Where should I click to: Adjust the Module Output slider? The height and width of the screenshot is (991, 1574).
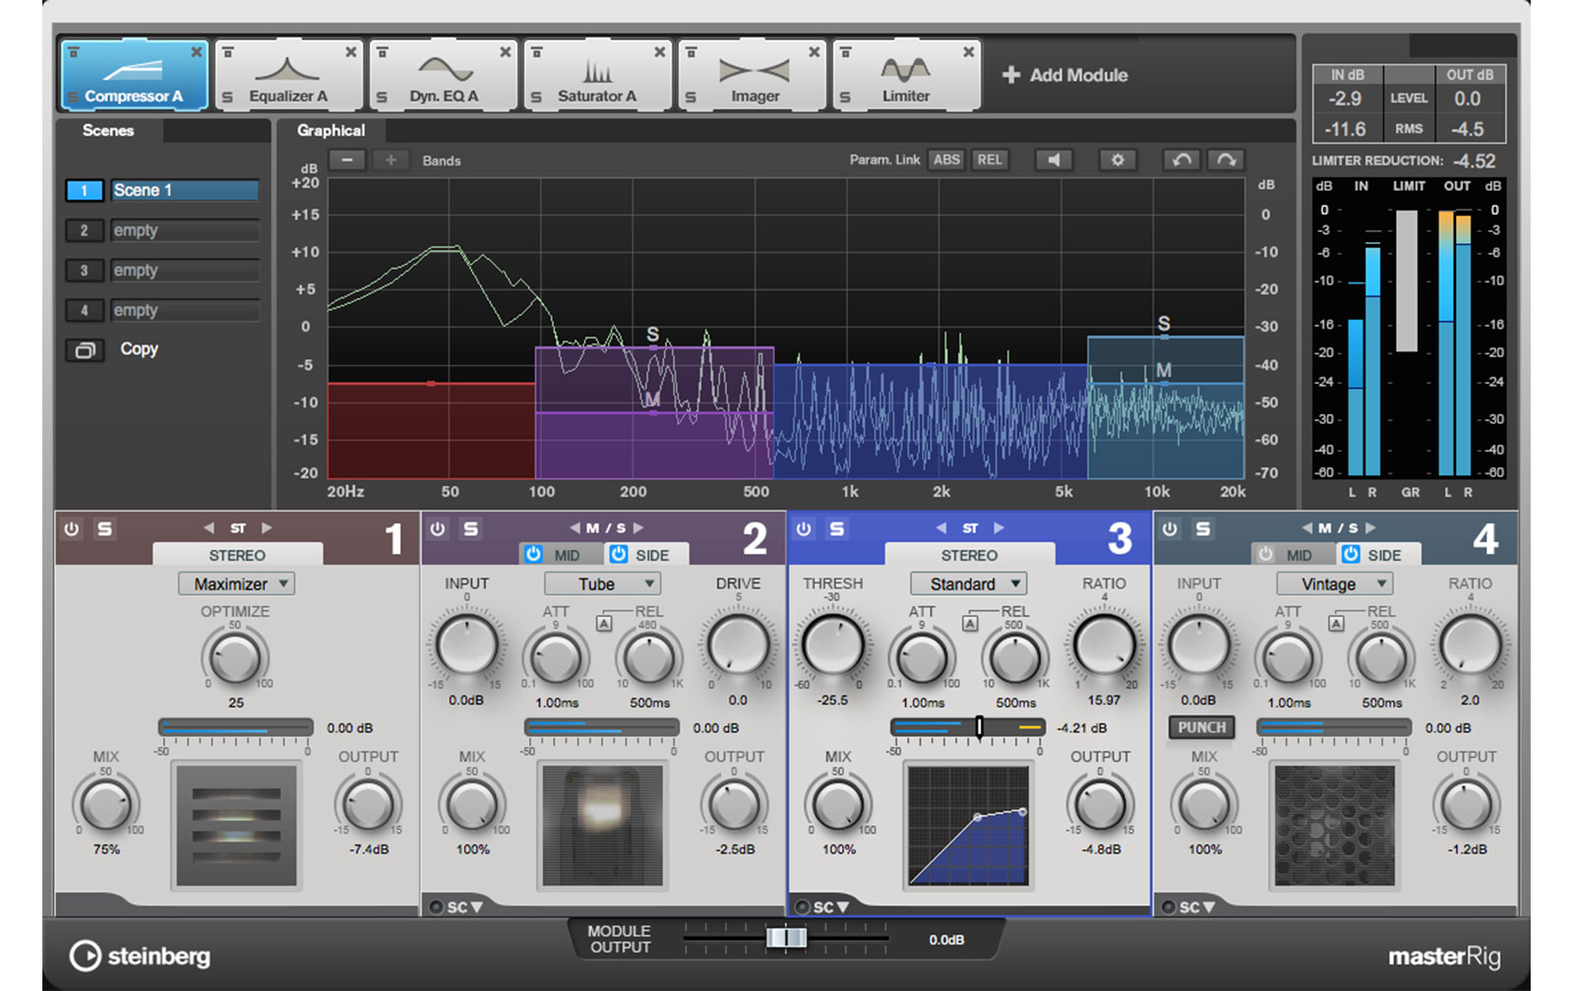point(786,938)
